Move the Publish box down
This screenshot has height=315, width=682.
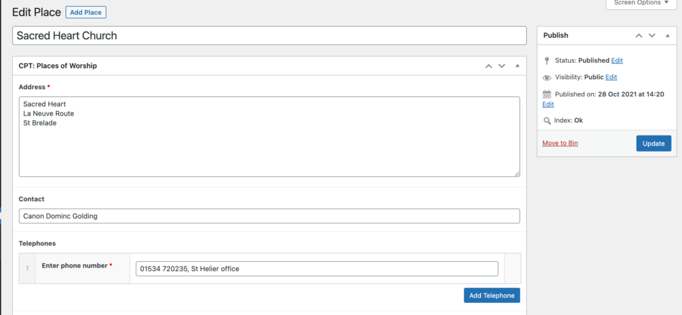click(x=652, y=35)
